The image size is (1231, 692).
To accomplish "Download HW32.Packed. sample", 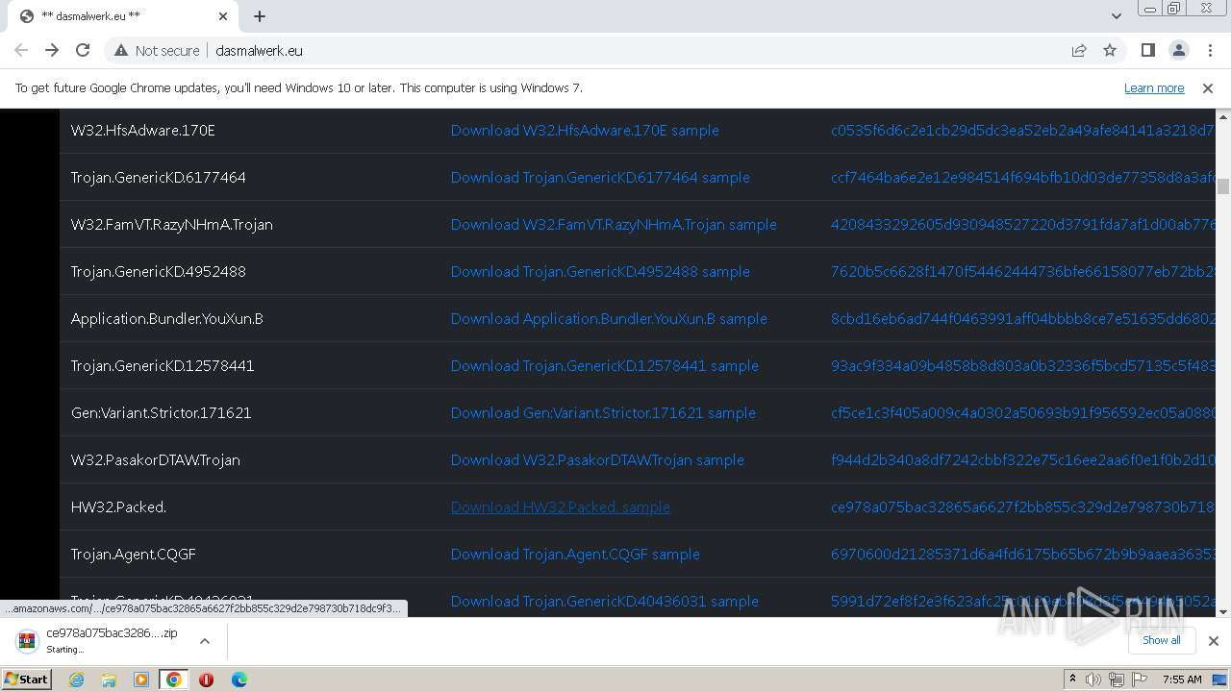I will pyautogui.click(x=561, y=507).
